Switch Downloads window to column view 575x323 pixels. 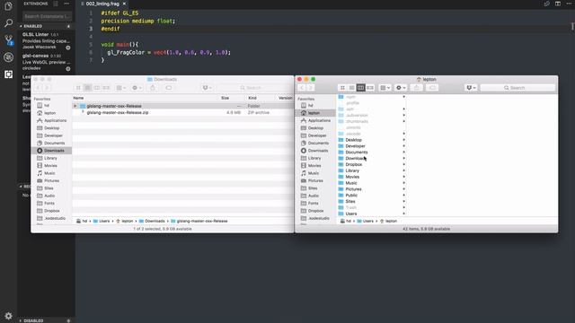click(x=97, y=88)
